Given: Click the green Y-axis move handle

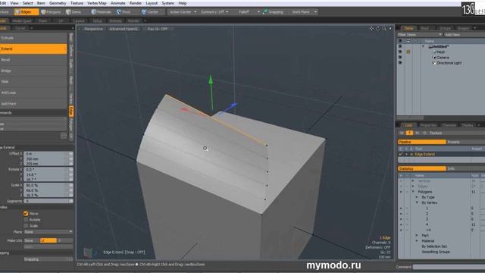Looking at the screenshot, I should coord(211,80).
